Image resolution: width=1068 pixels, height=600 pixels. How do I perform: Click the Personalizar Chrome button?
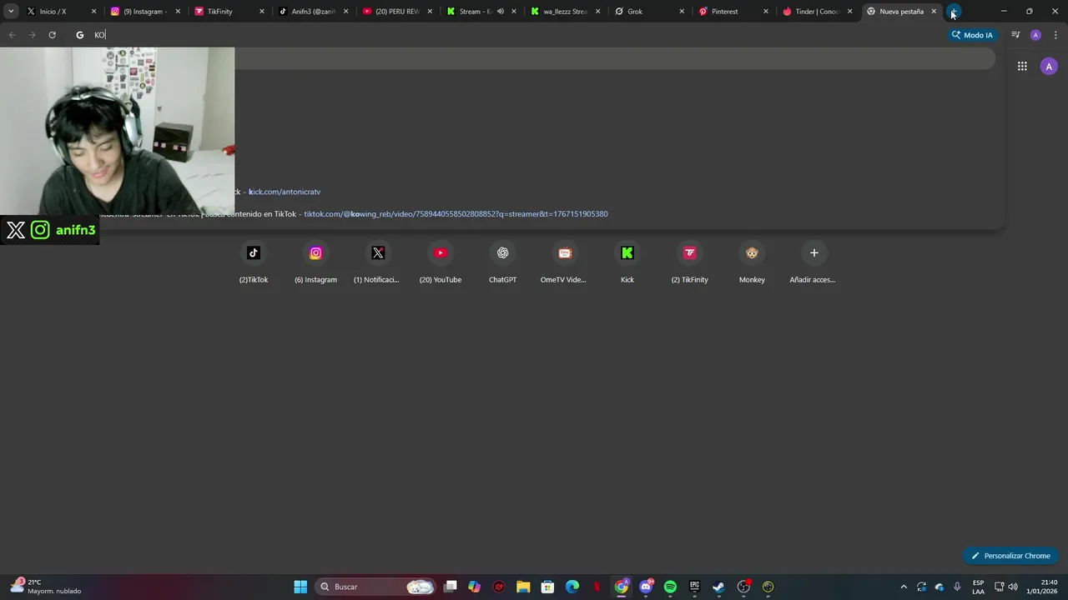[x=1010, y=556]
